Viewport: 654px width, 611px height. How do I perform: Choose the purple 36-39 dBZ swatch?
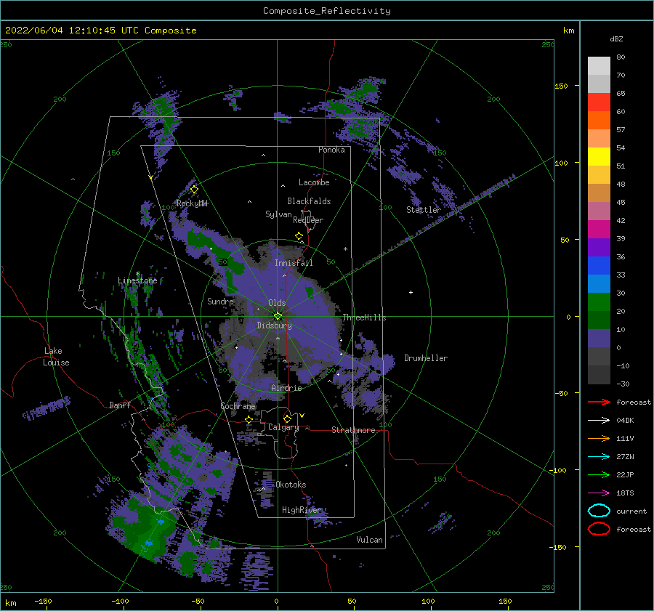(x=599, y=248)
